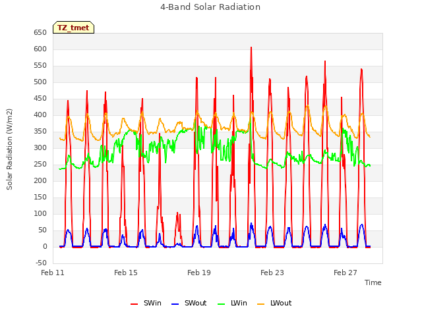The height and width of the screenshot is (316, 422).
Task: Toggle the SWout legend entry
Action: point(189,303)
